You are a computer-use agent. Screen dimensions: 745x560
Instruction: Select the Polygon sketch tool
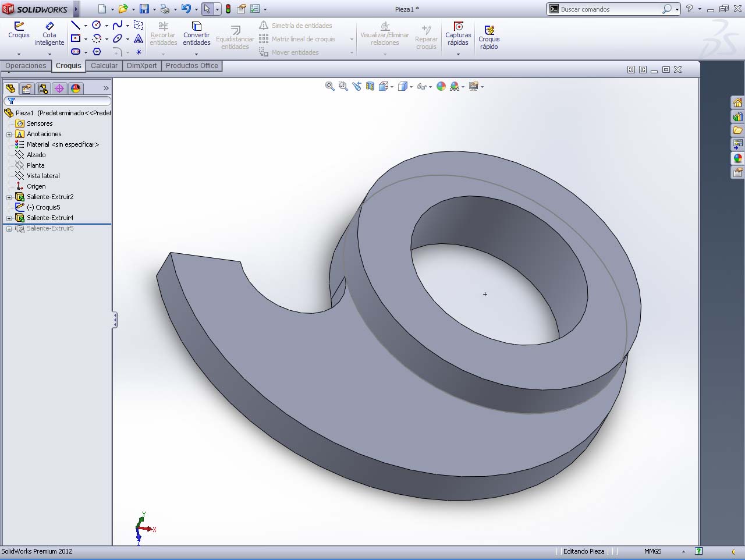(x=97, y=52)
